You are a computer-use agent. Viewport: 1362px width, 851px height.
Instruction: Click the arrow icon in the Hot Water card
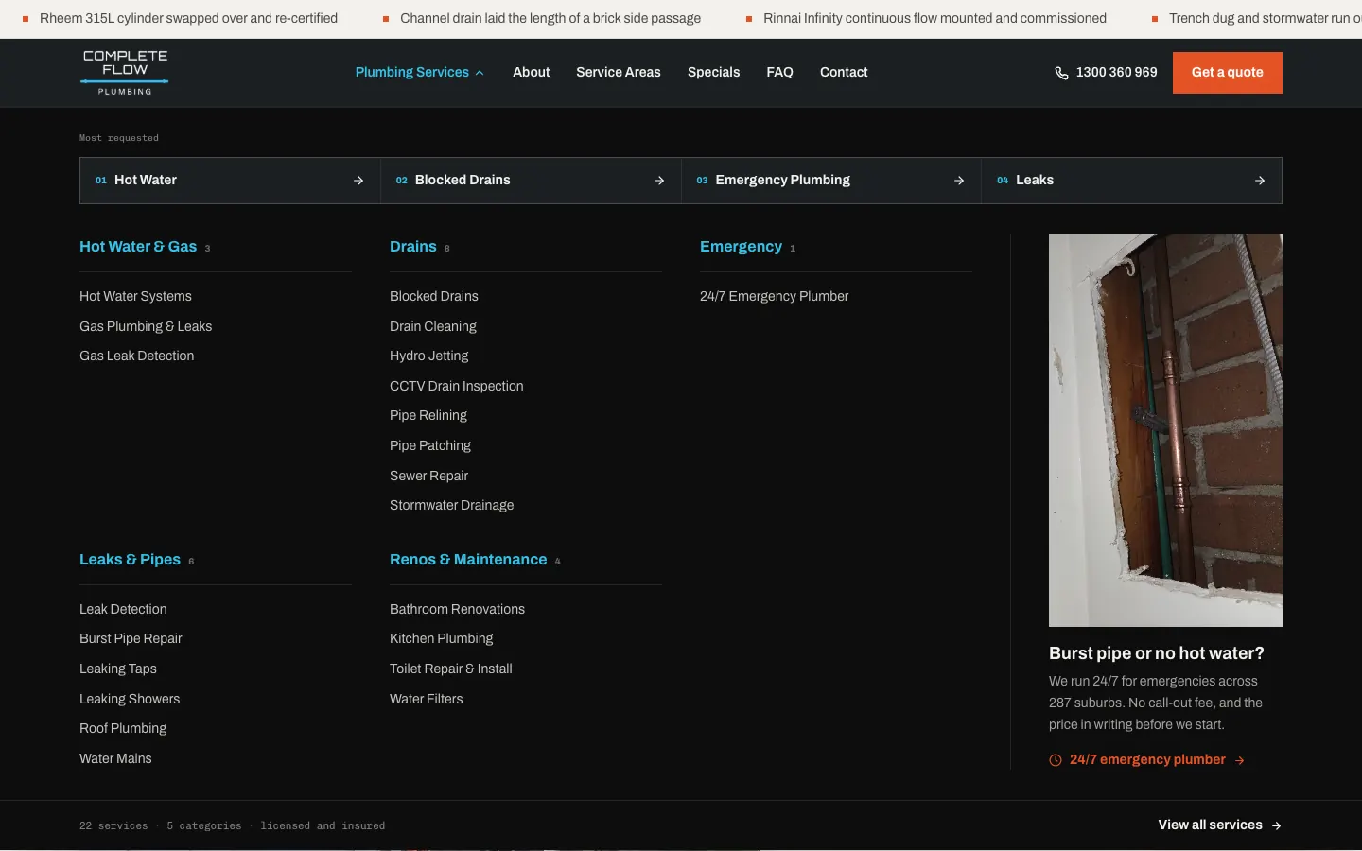358,181
